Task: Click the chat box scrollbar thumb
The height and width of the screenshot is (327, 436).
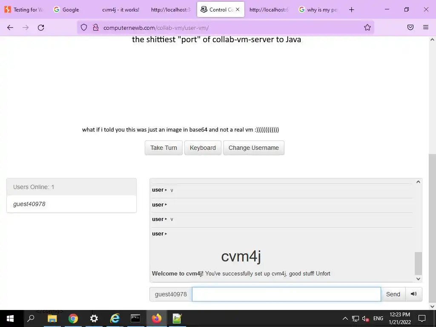Action: click(418, 263)
